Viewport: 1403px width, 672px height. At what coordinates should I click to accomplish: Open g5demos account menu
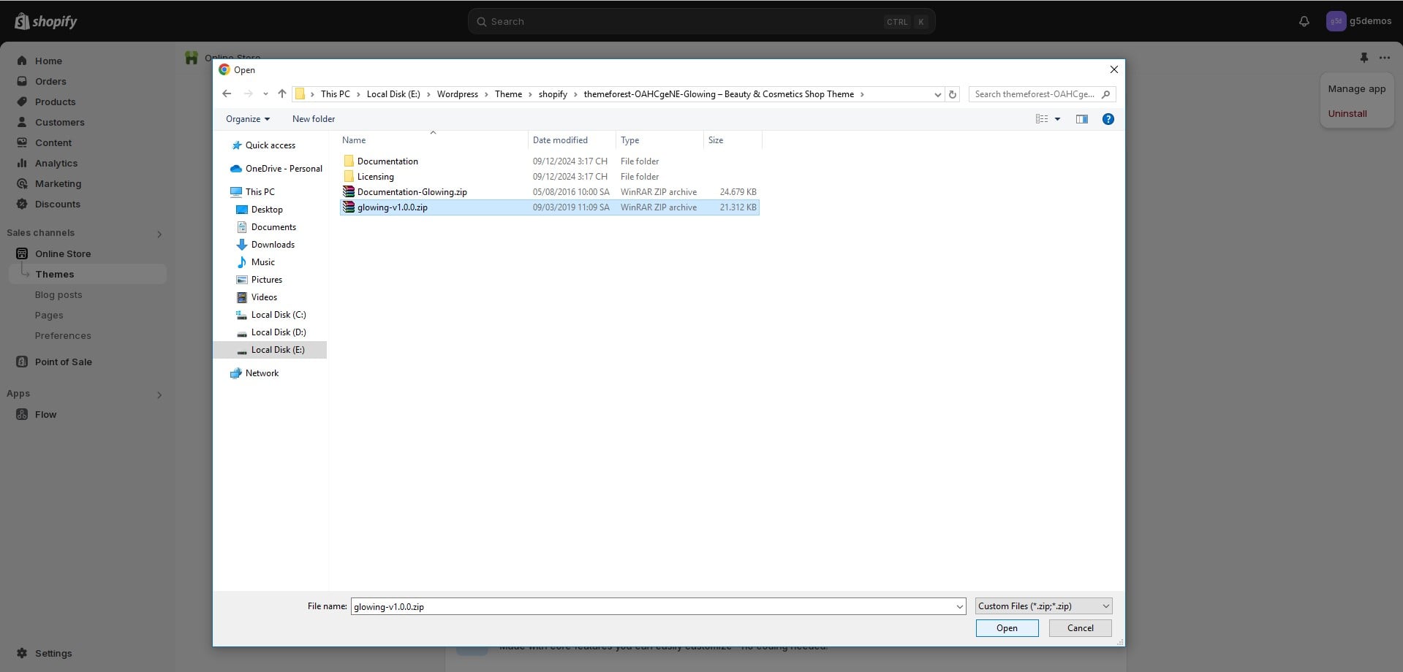pyautogui.click(x=1358, y=21)
